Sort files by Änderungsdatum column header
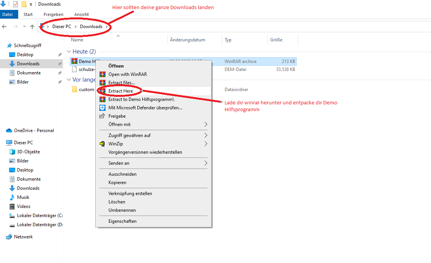This screenshot has height=263, width=431. click(x=187, y=40)
